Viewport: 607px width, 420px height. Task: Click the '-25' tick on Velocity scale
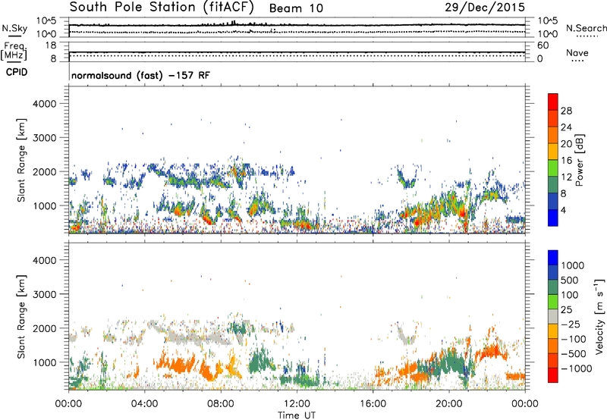(570, 324)
